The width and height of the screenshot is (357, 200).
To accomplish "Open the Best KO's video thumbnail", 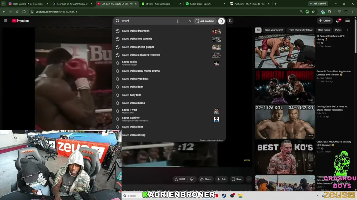I will [285, 157].
